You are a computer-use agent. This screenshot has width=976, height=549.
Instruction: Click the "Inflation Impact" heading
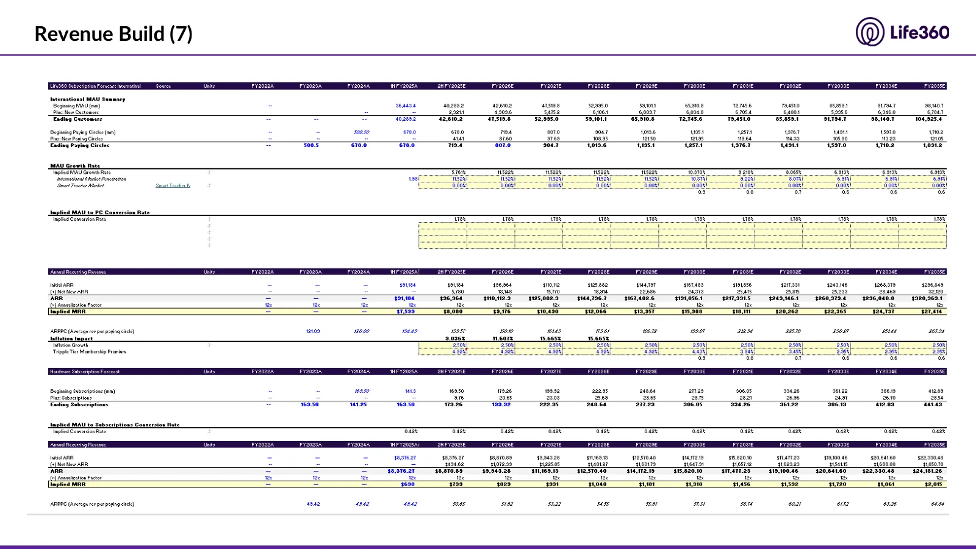point(71,339)
